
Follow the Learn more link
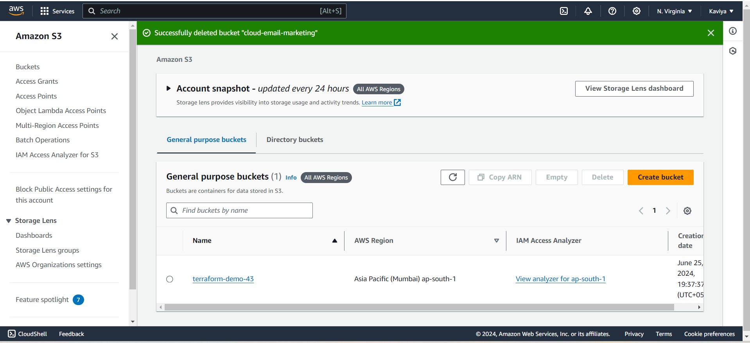377,102
